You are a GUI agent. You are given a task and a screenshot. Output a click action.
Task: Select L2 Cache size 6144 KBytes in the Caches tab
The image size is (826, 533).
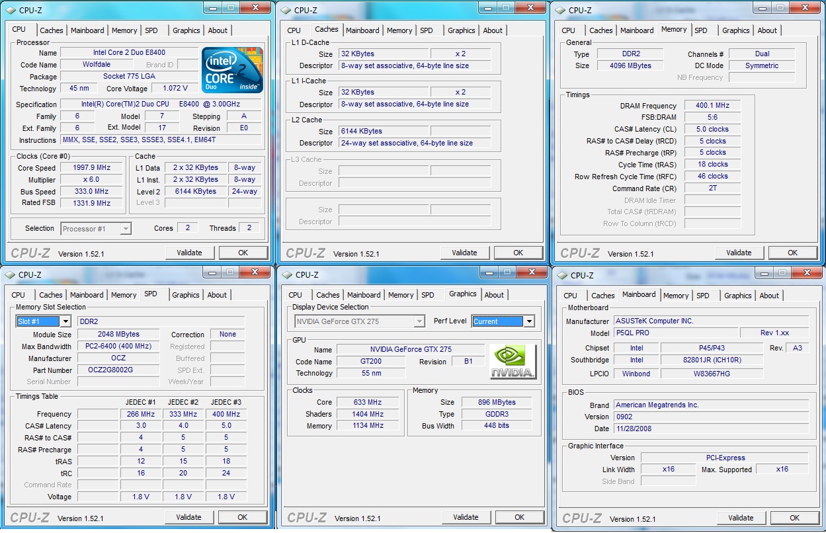(x=383, y=131)
